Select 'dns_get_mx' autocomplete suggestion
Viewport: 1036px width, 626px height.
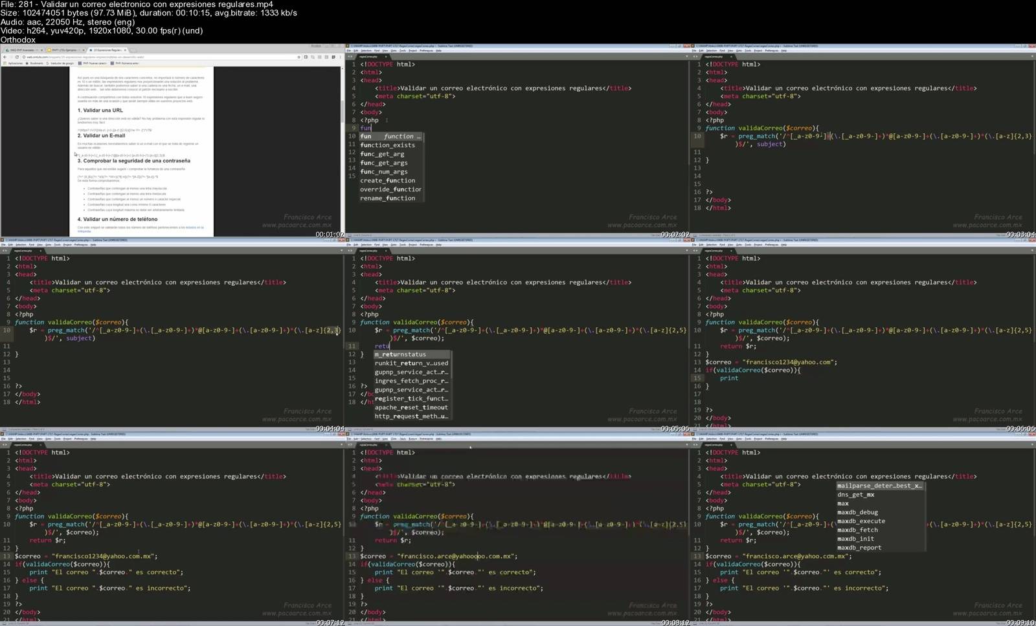[879, 495]
